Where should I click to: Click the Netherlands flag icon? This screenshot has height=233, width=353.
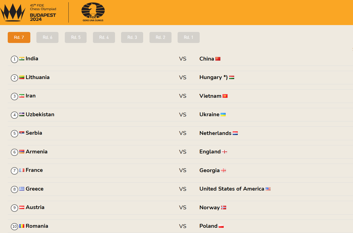pos(235,133)
